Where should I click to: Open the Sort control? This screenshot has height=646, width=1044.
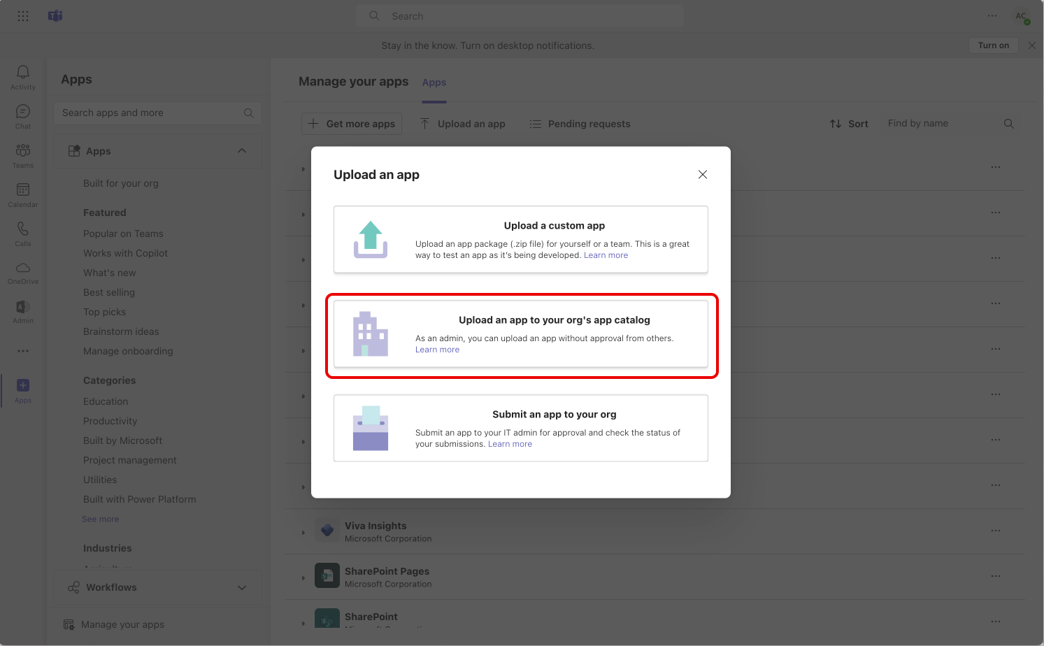[849, 124]
